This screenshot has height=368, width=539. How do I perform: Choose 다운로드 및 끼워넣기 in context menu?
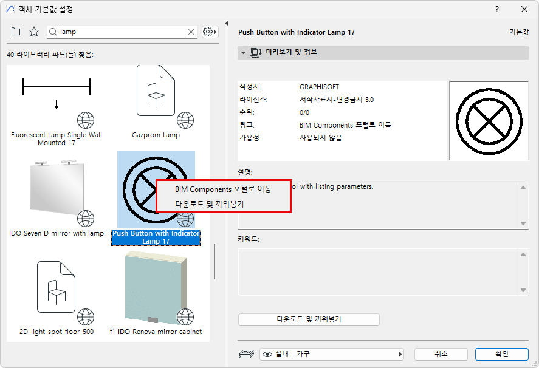(x=224, y=204)
